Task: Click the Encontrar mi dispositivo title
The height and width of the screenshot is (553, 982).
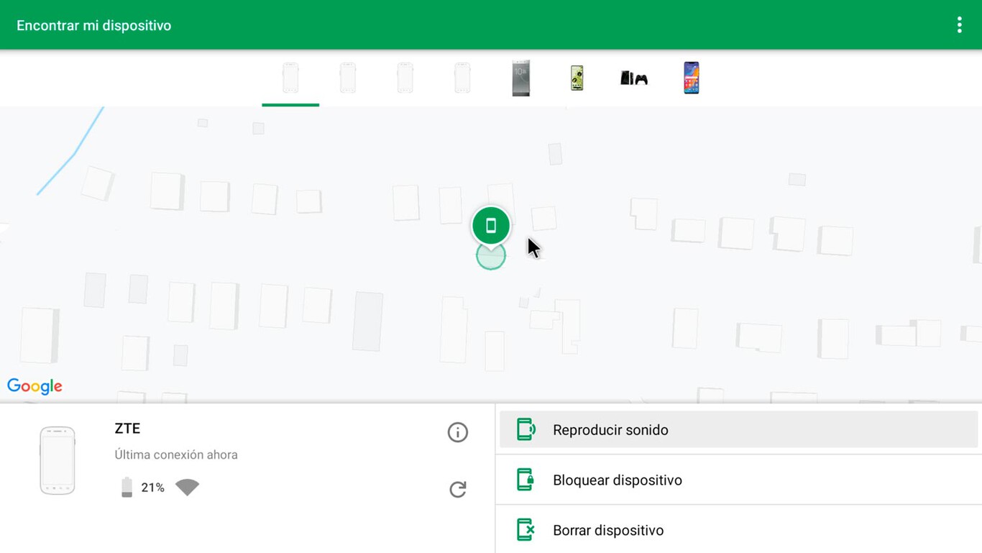Action: [93, 24]
